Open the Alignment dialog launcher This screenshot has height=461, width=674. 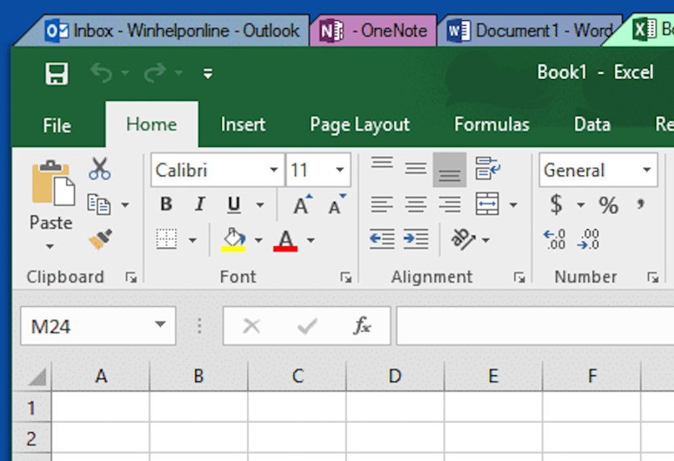coord(519,278)
